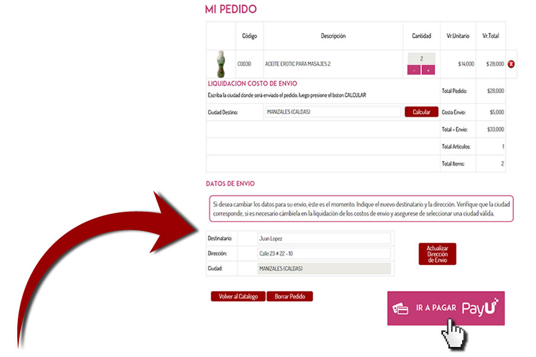Select the Destinatario field with Juan Lopez
The image size is (536, 357).
tap(323, 238)
